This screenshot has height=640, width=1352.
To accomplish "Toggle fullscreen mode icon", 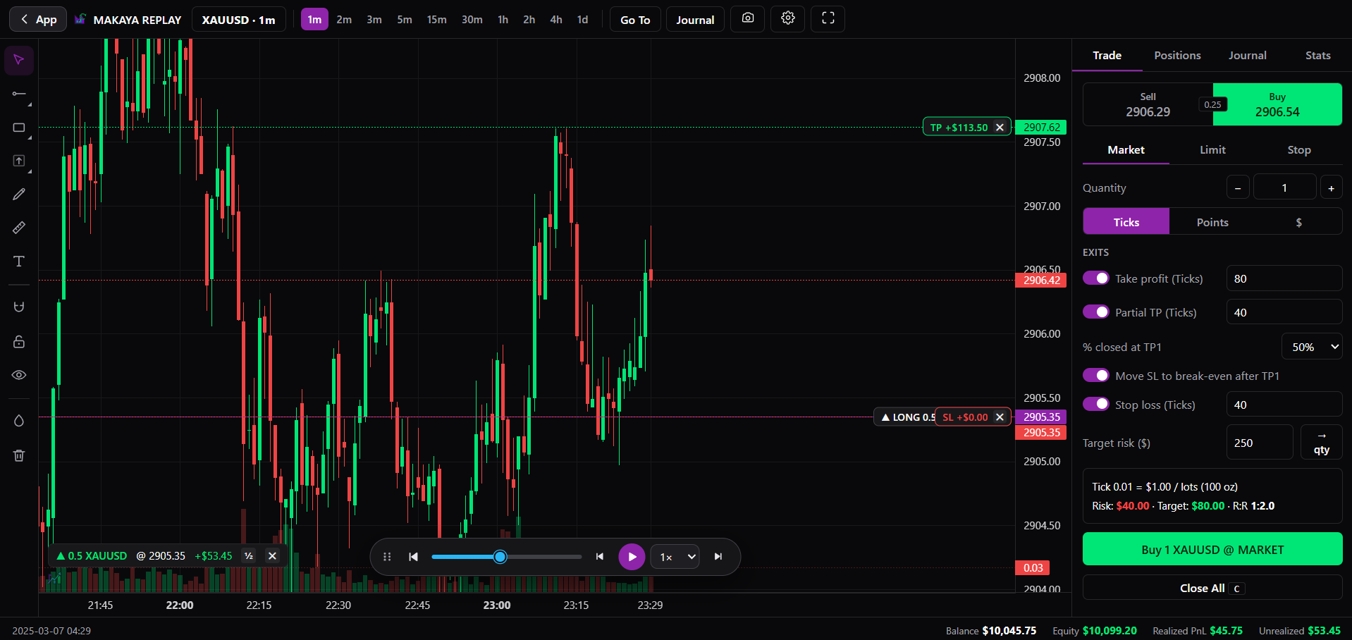I will pos(828,18).
